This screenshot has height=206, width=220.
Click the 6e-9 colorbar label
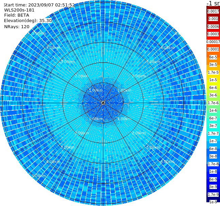coord(213,179)
